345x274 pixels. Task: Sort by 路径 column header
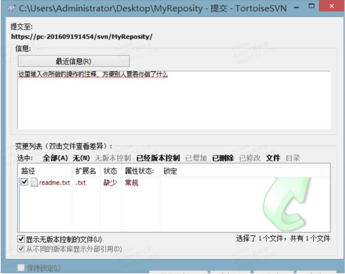45,171
